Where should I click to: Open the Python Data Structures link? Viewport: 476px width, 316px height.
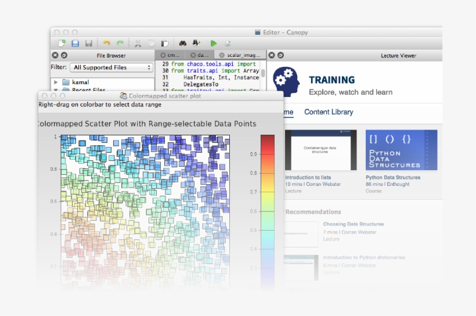click(x=393, y=177)
